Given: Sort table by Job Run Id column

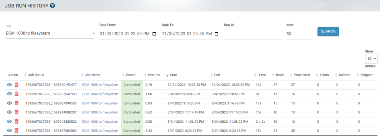Looking at the screenshot, I should [x=36, y=75].
